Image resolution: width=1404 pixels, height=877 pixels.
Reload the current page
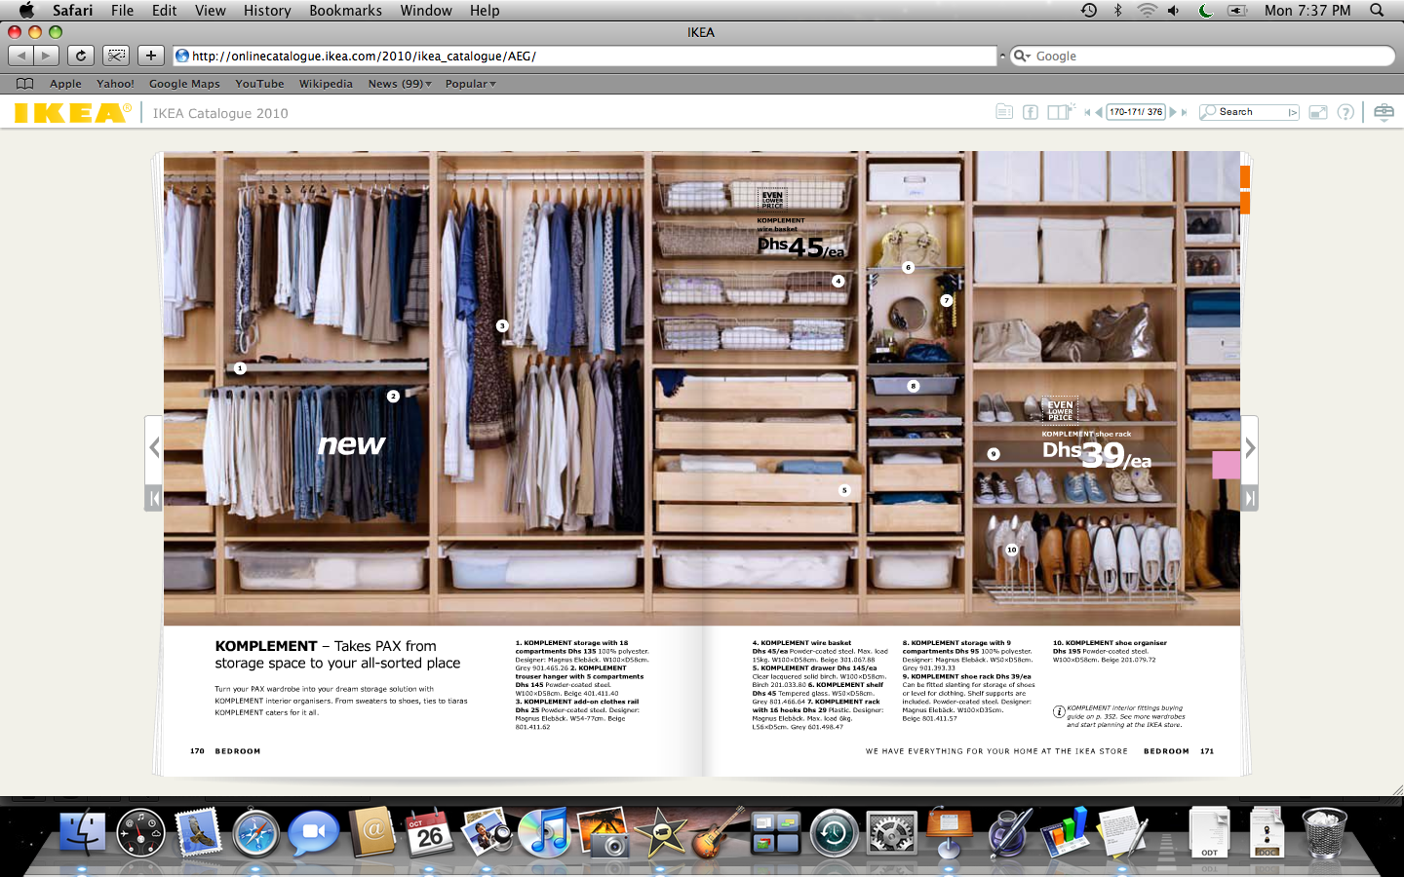(81, 56)
